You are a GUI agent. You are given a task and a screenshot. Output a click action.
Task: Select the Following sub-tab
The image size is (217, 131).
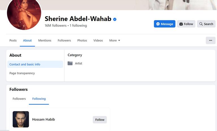[39, 99]
